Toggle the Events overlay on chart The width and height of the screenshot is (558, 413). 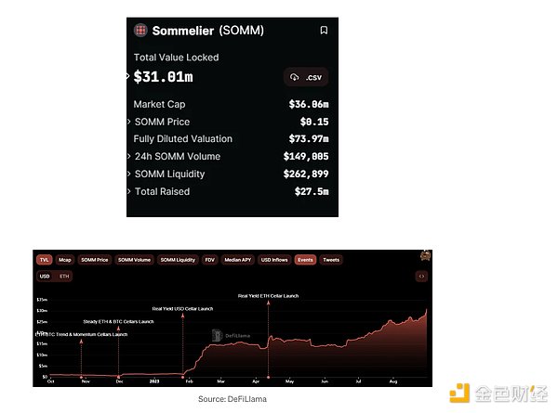(305, 260)
